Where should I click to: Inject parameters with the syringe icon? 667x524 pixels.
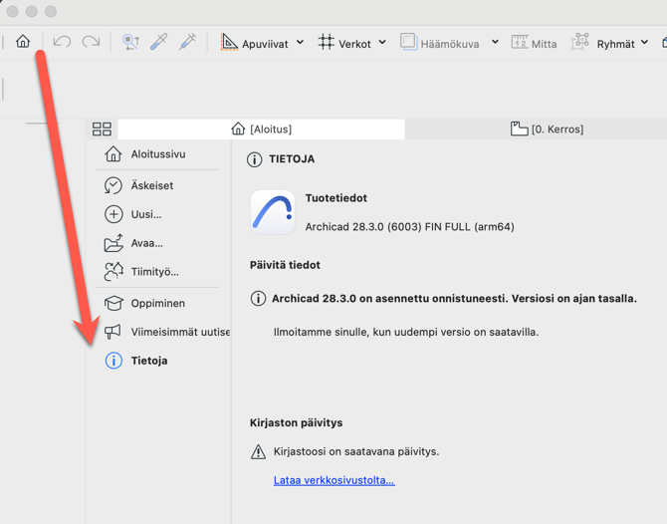point(187,42)
